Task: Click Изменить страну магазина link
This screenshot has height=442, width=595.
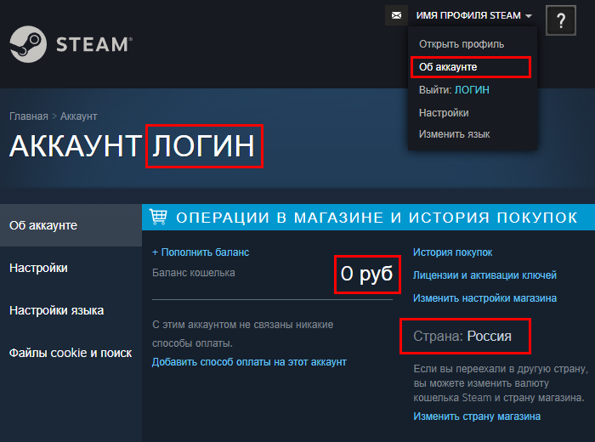Action: coord(476,416)
